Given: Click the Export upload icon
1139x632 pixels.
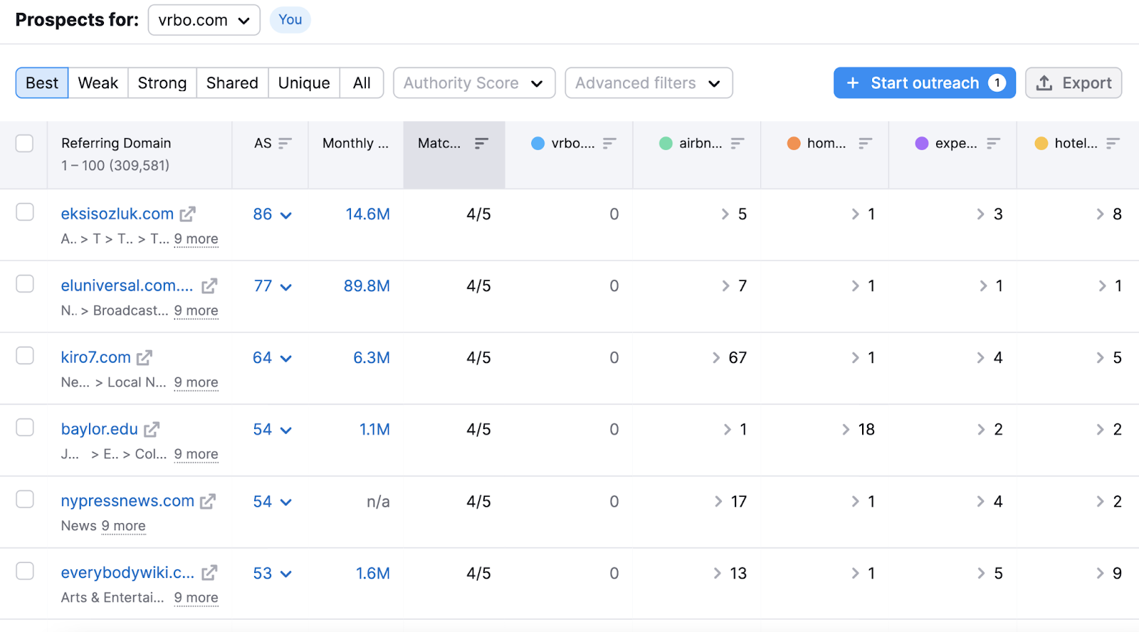Looking at the screenshot, I should pyautogui.click(x=1044, y=83).
